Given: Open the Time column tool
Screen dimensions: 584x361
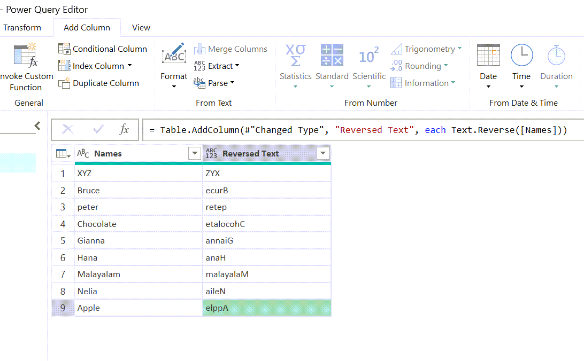Looking at the screenshot, I should pyautogui.click(x=521, y=65).
